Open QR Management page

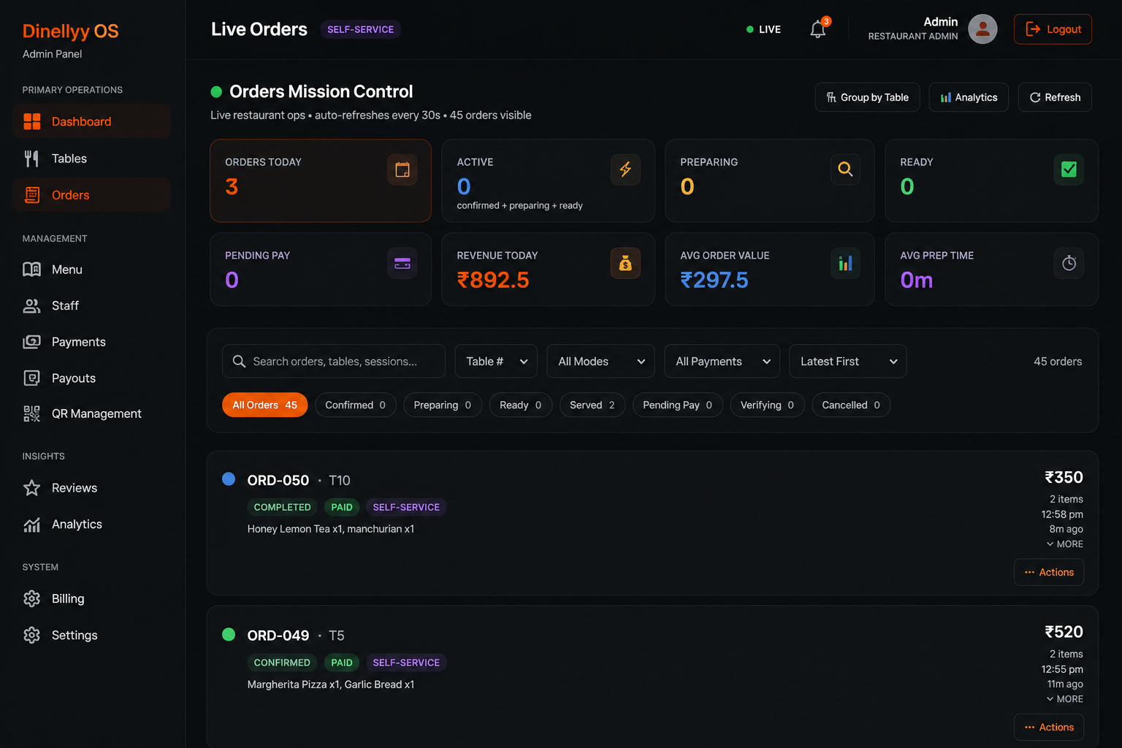point(91,413)
